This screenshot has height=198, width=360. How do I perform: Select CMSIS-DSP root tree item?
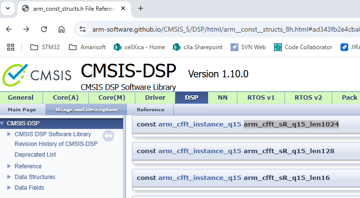(x=23, y=124)
